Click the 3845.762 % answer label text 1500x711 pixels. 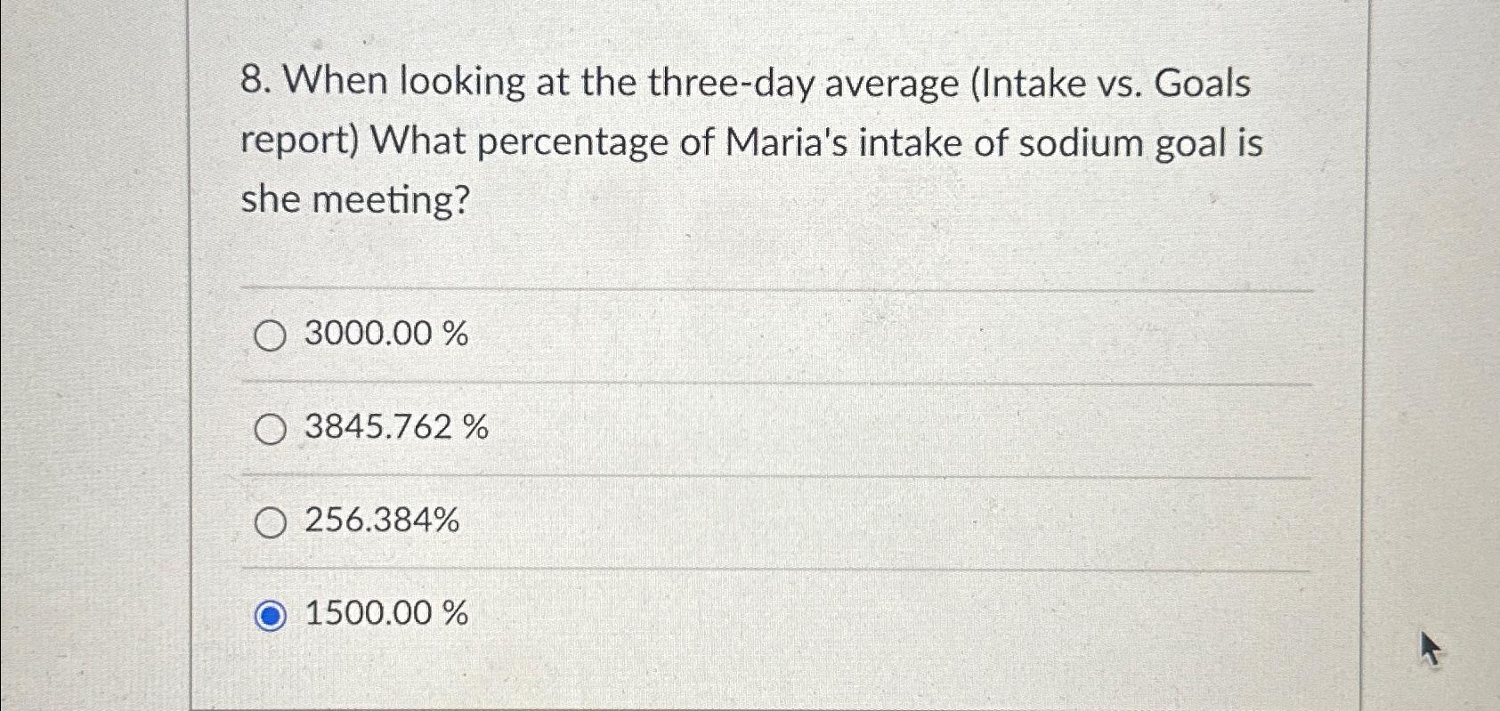point(397,428)
